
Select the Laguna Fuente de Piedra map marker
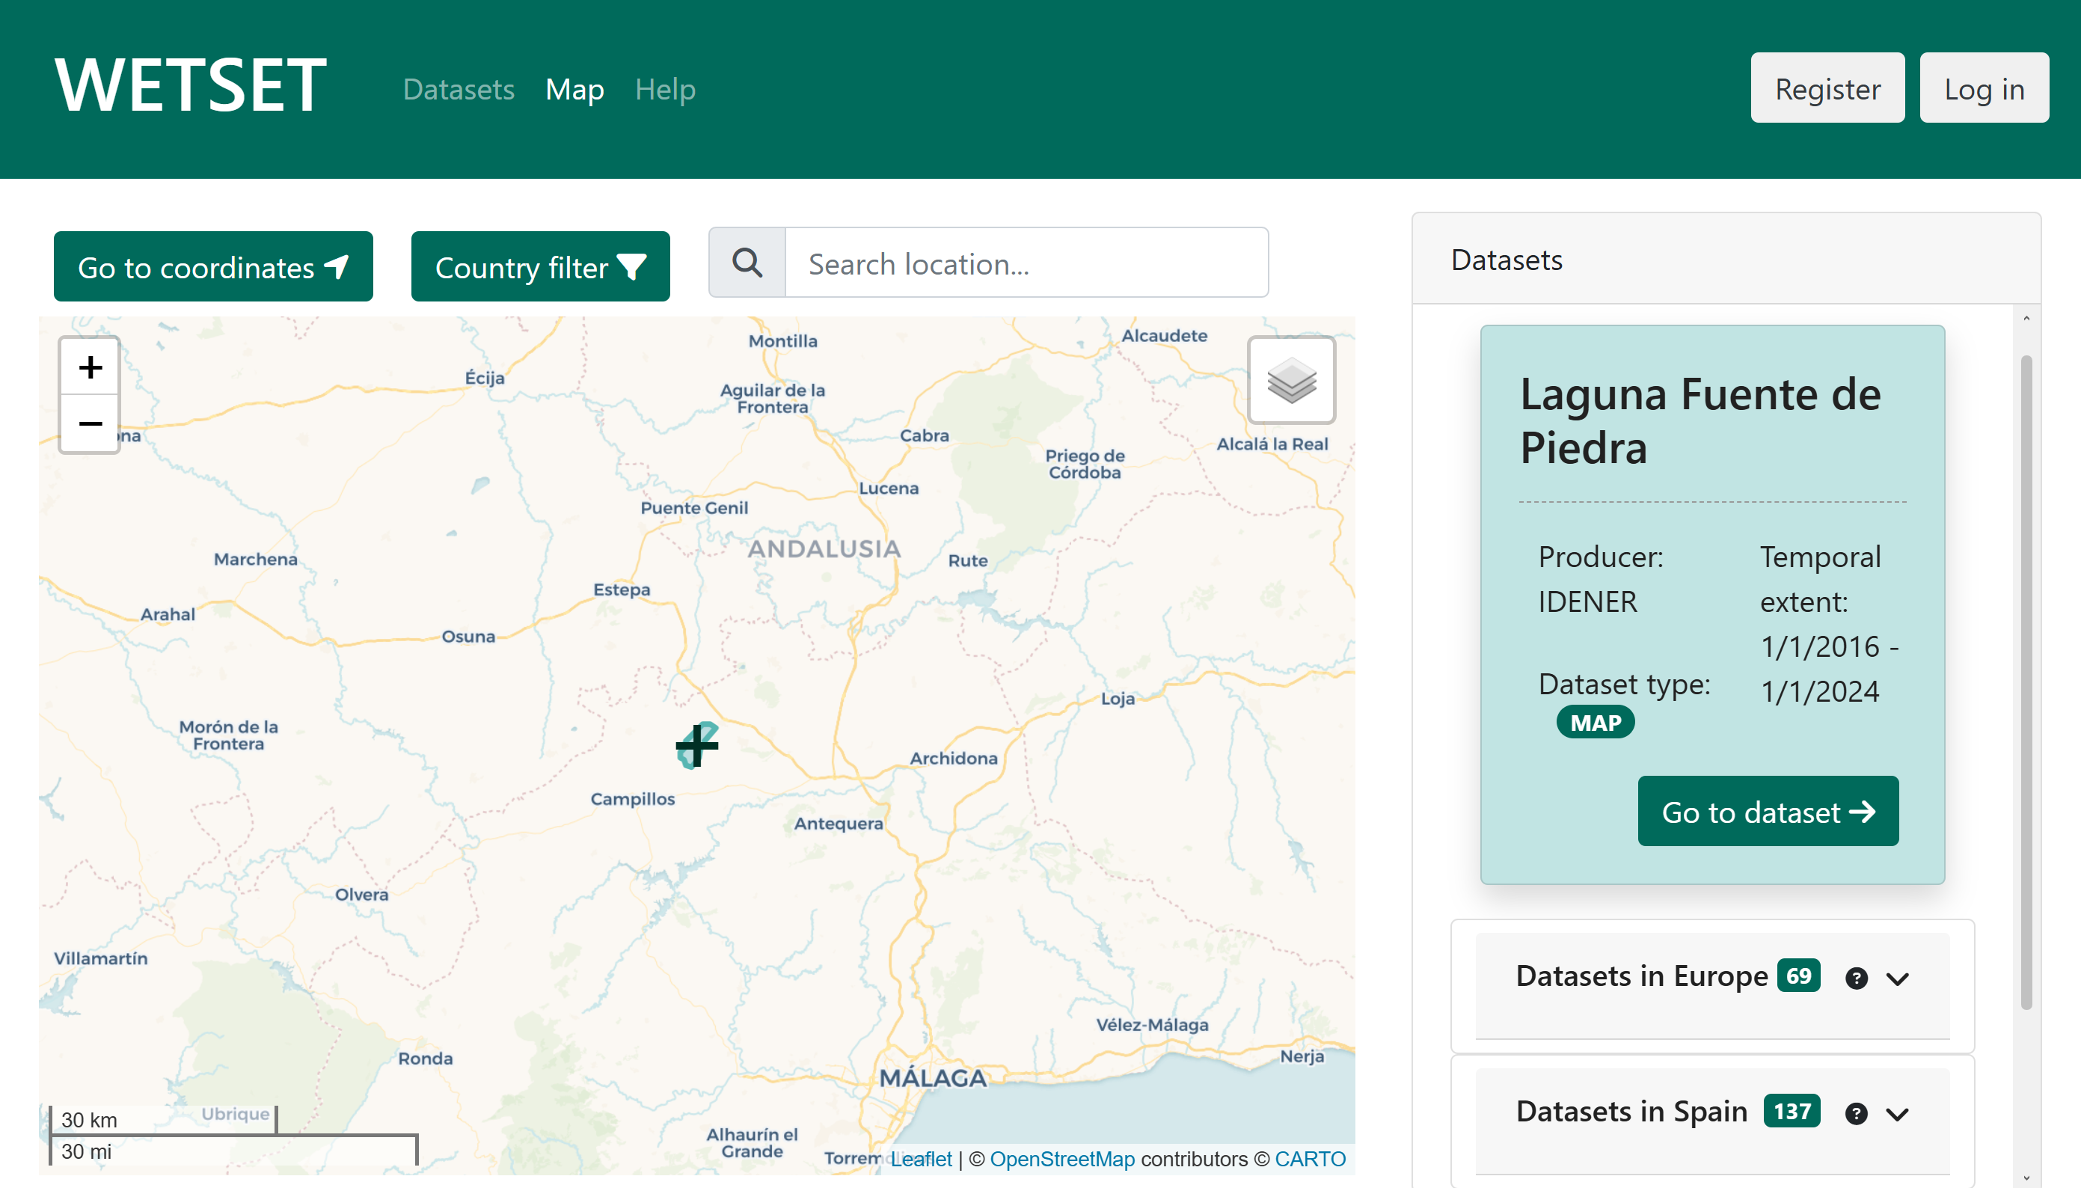(697, 744)
